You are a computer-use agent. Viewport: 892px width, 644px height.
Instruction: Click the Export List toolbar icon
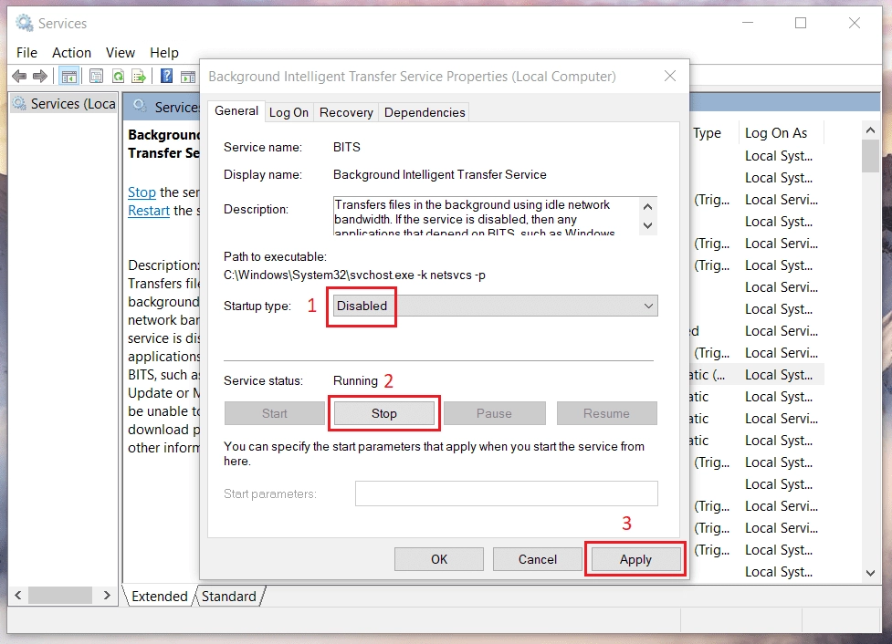point(139,76)
